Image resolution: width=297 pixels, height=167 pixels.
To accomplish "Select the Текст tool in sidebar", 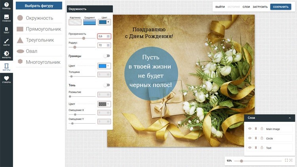I will [6, 31].
